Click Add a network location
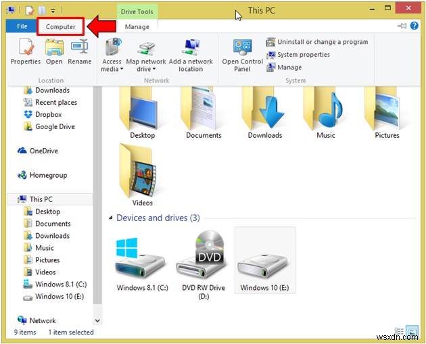426x344 pixels. tap(191, 55)
